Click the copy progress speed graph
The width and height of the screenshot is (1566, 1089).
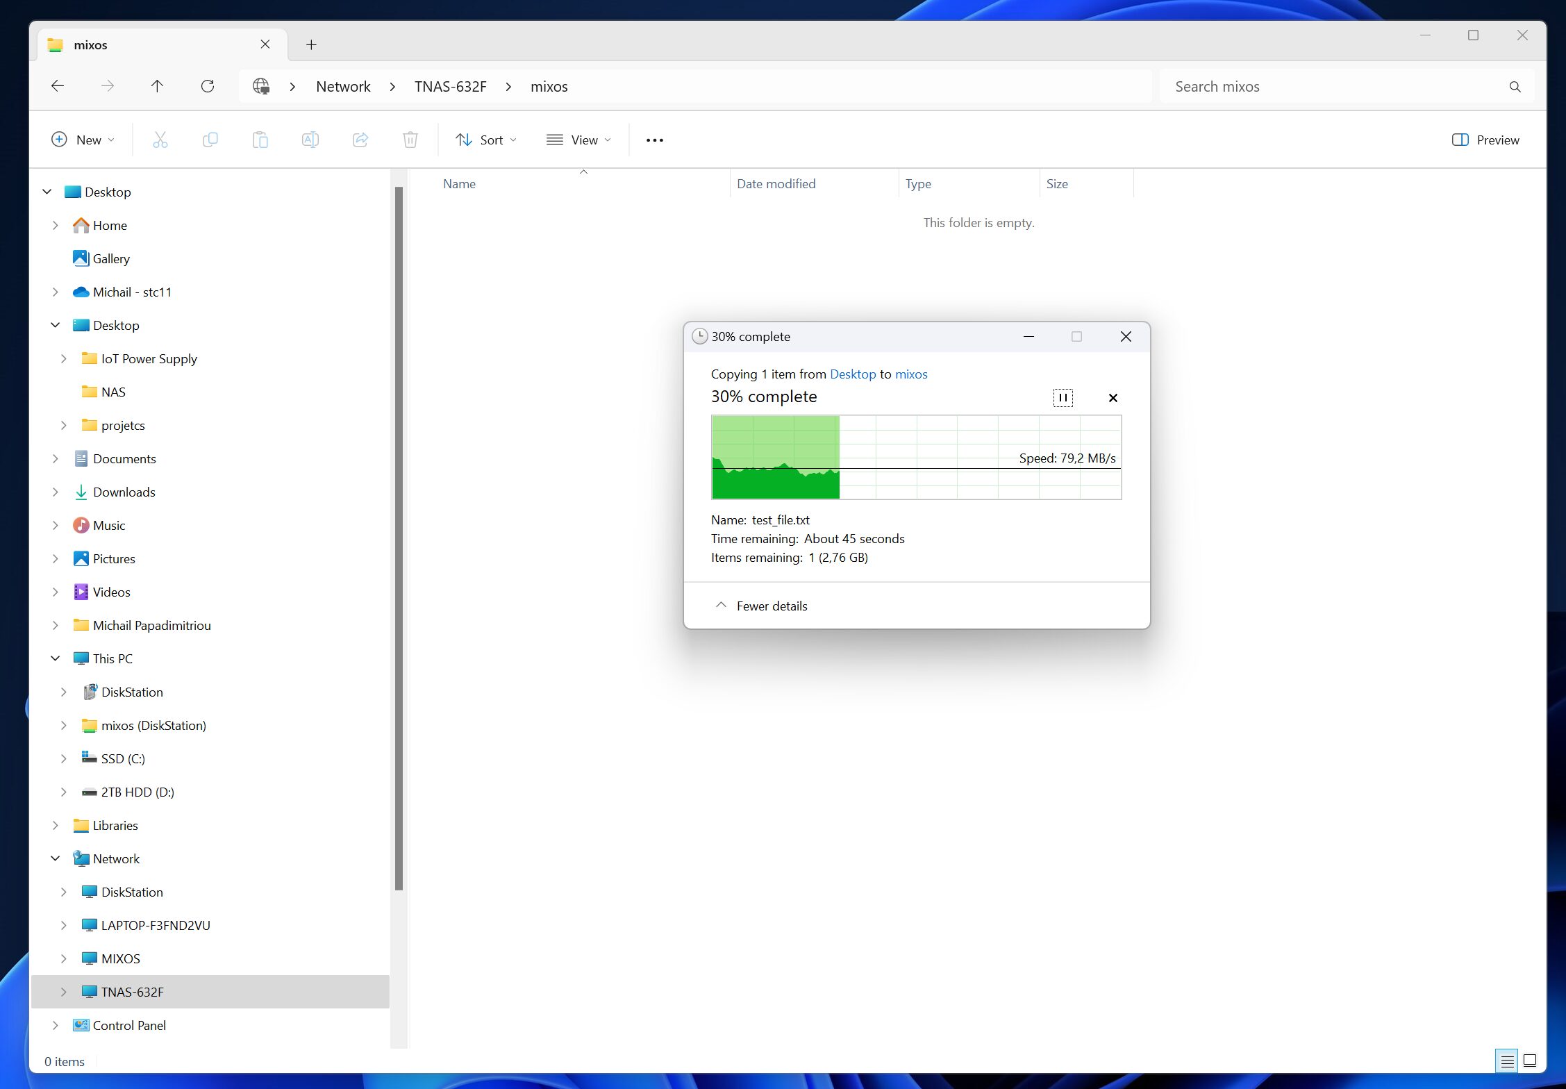point(916,457)
